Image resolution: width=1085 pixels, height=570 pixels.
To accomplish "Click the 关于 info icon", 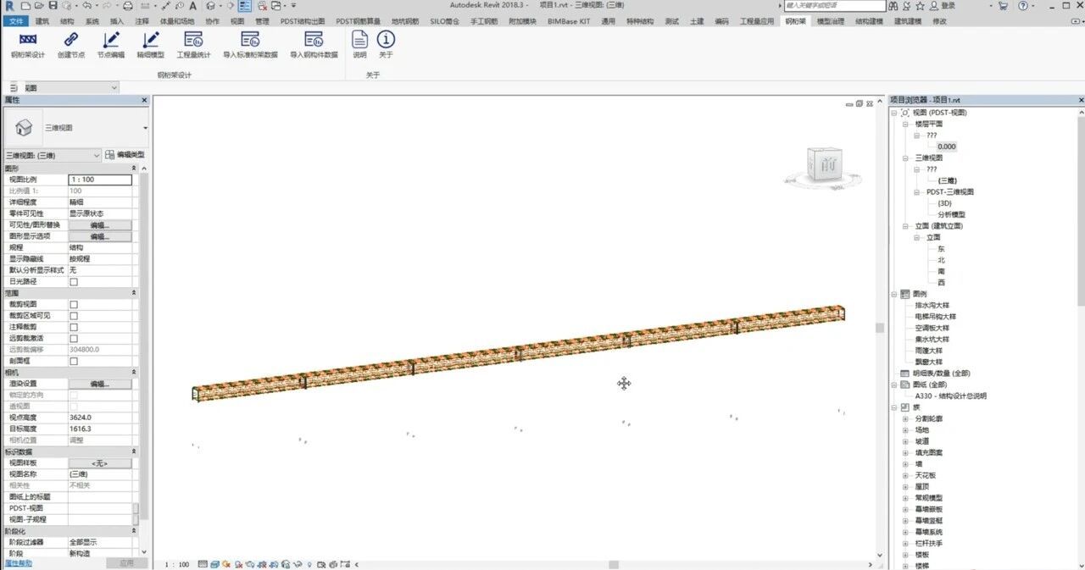I will coord(386,44).
